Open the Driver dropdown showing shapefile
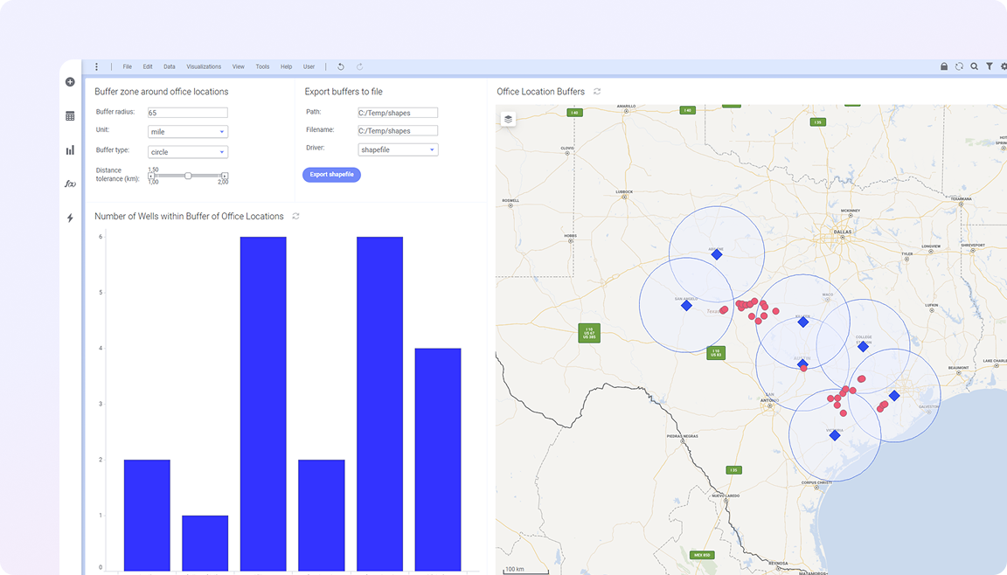 (x=399, y=150)
